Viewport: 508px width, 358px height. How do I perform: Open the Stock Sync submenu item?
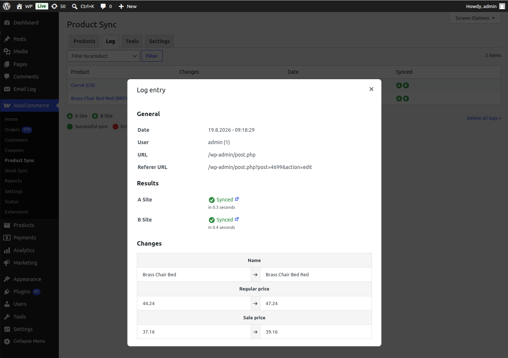click(16, 171)
